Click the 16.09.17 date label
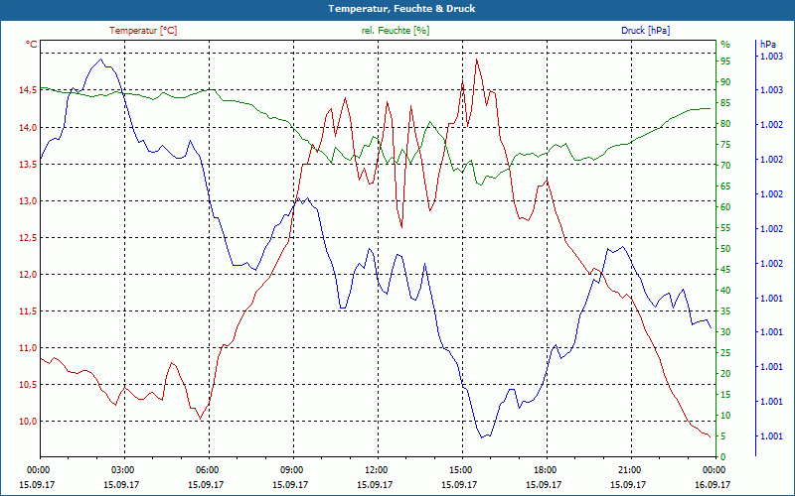The height and width of the screenshot is (496, 795). pos(713,484)
